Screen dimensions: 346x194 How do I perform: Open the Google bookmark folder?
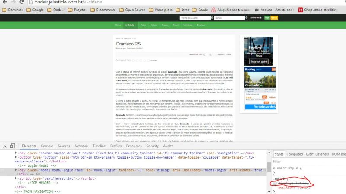[35, 10]
